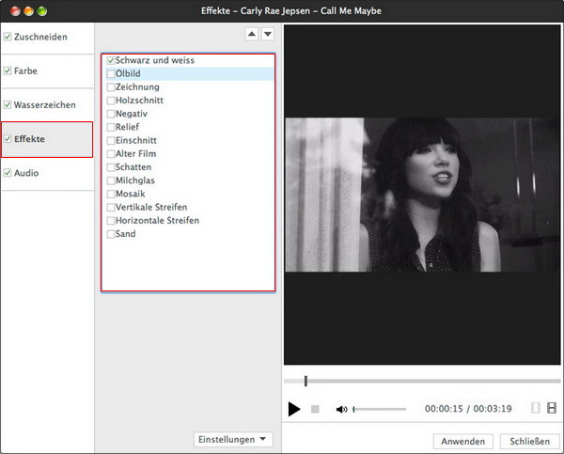Switch to the Zuschneiden tab

(x=47, y=37)
